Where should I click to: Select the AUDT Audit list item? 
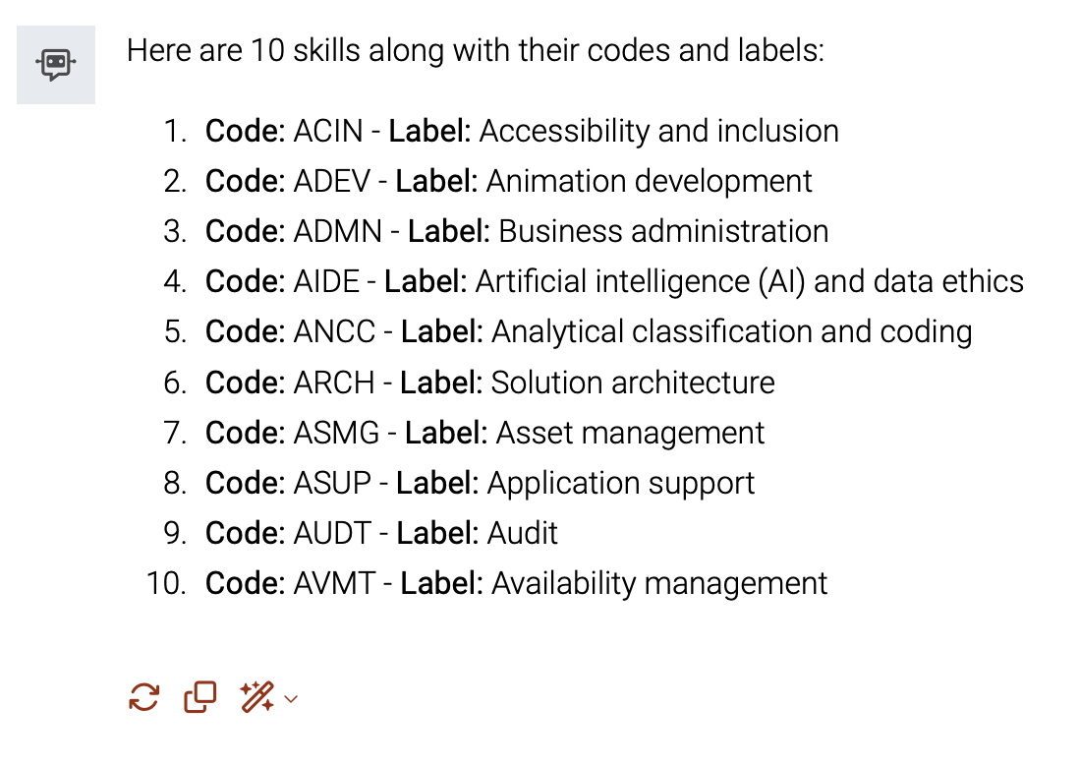coord(382,533)
